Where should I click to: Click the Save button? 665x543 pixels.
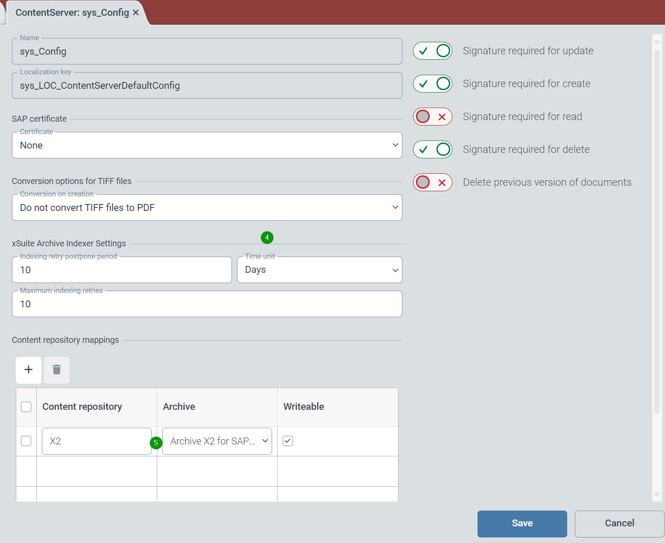point(522,523)
